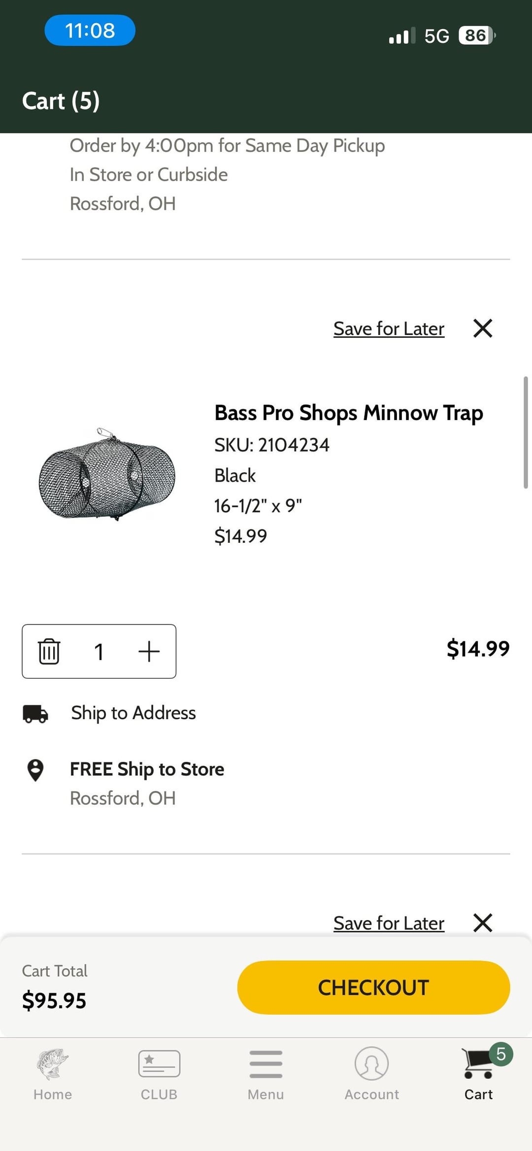Remove Minnow Trap with X icon
The image size is (532, 1151).
click(483, 328)
